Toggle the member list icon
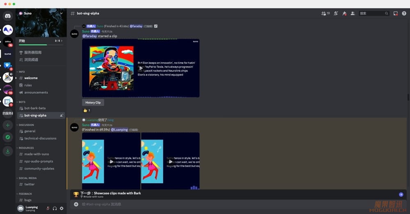The height and width of the screenshot is (214, 410). coord(353,14)
